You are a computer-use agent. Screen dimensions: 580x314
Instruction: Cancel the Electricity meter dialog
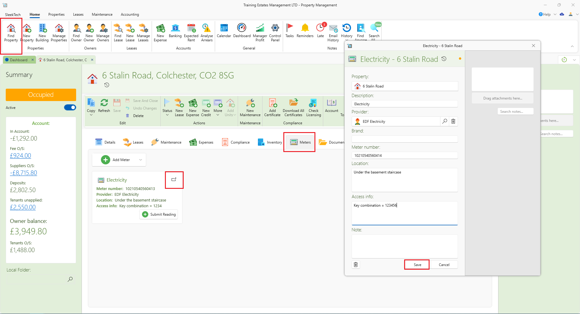pyautogui.click(x=444, y=265)
